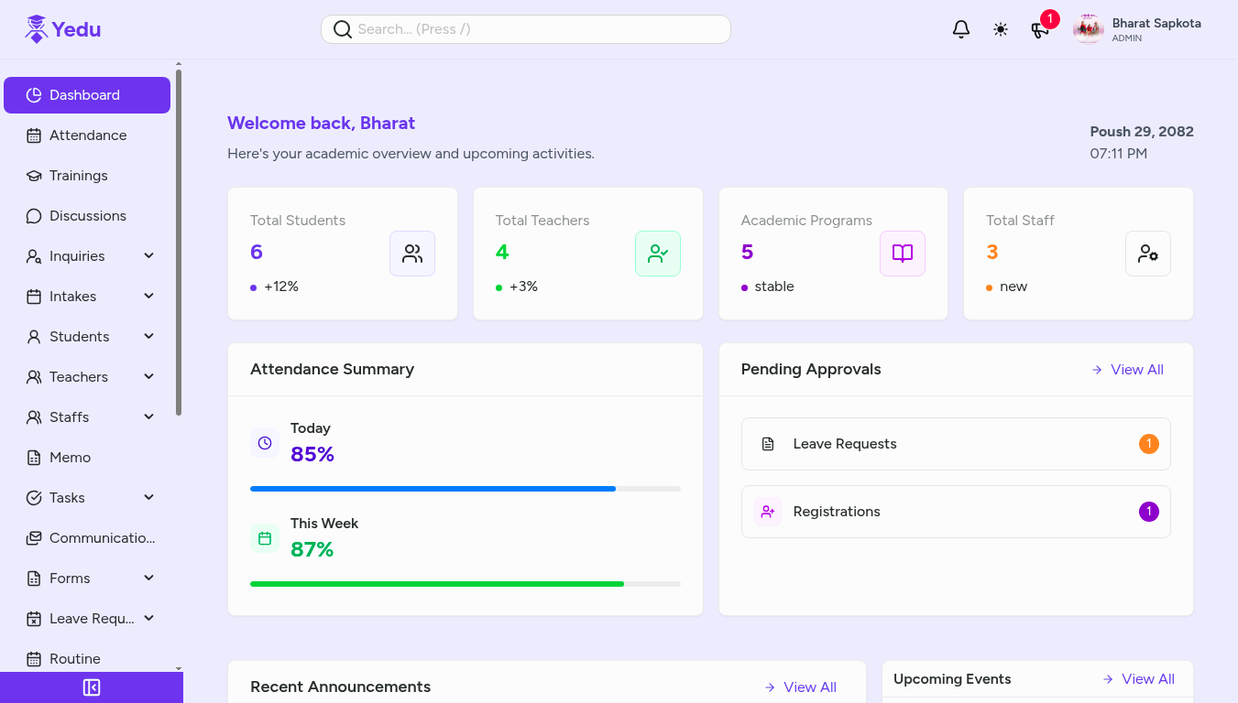The width and height of the screenshot is (1238, 703).
Task: Open the announcements icon with badge 1
Action: [x=1039, y=30]
